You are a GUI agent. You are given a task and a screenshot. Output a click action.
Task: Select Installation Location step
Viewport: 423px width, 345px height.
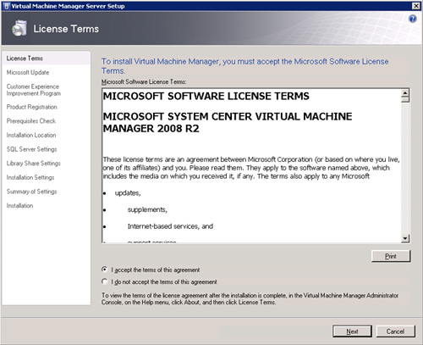(x=31, y=135)
